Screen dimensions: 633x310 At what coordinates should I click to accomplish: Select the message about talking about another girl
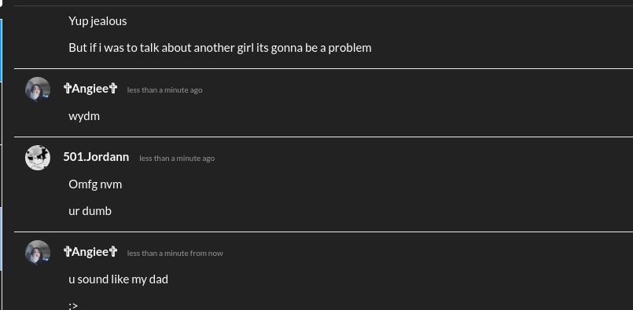point(220,48)
